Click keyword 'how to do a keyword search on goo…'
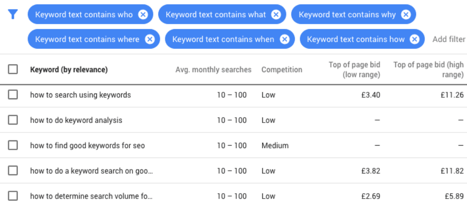The height and width of the screenshot is (207, 467). pos(92,171)
